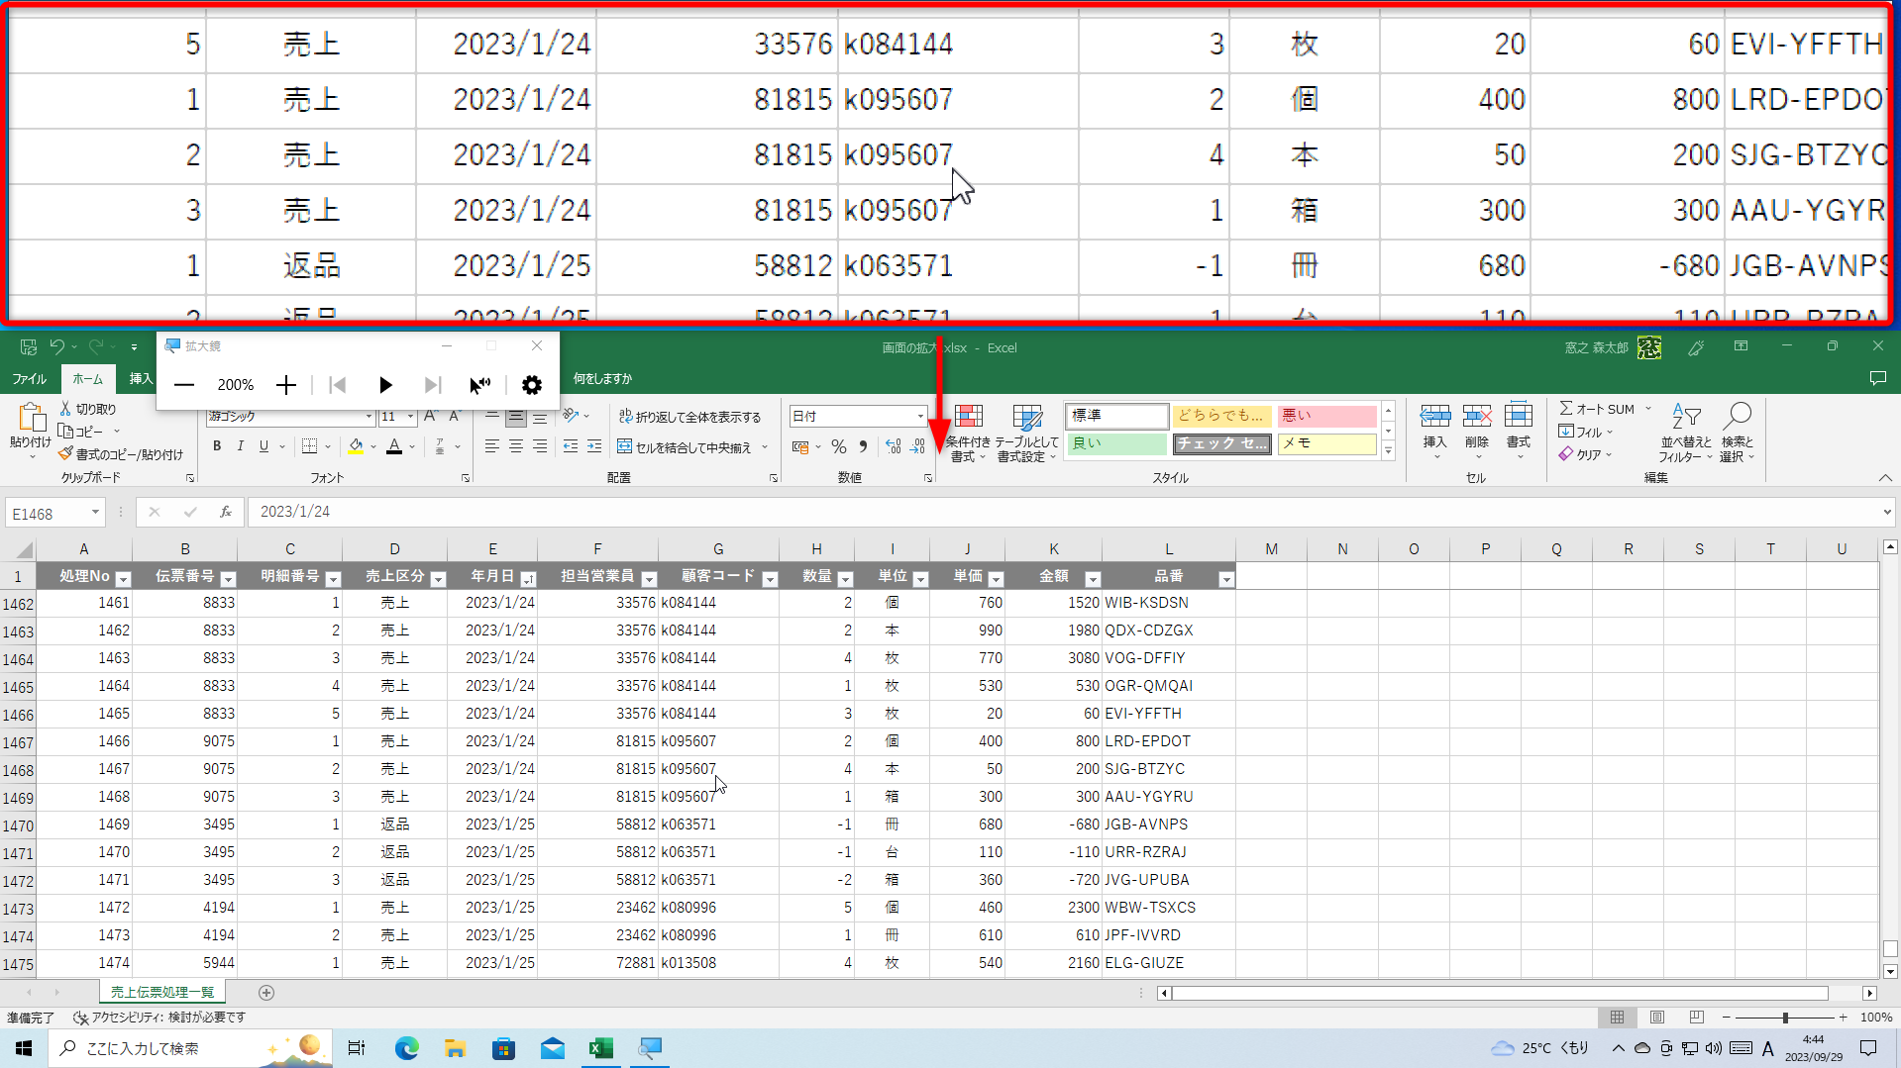Toggle underline formatting

(264, 446)
